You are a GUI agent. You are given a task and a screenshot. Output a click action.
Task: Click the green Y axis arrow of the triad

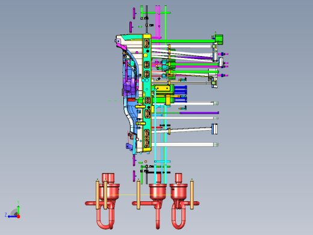tap(18, 210)
